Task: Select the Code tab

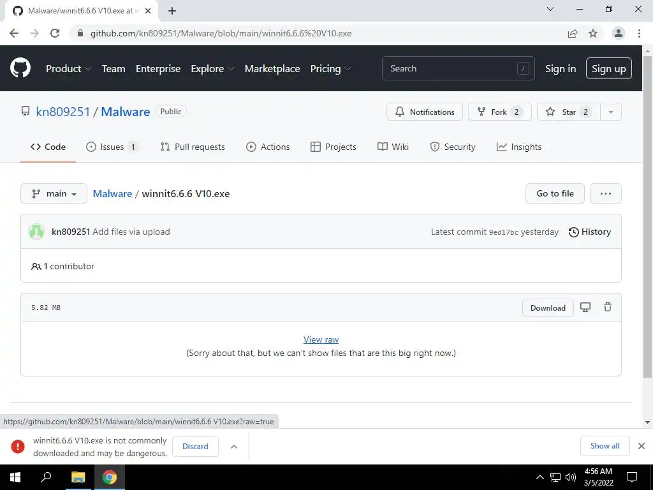Action: tap(48, 147)
